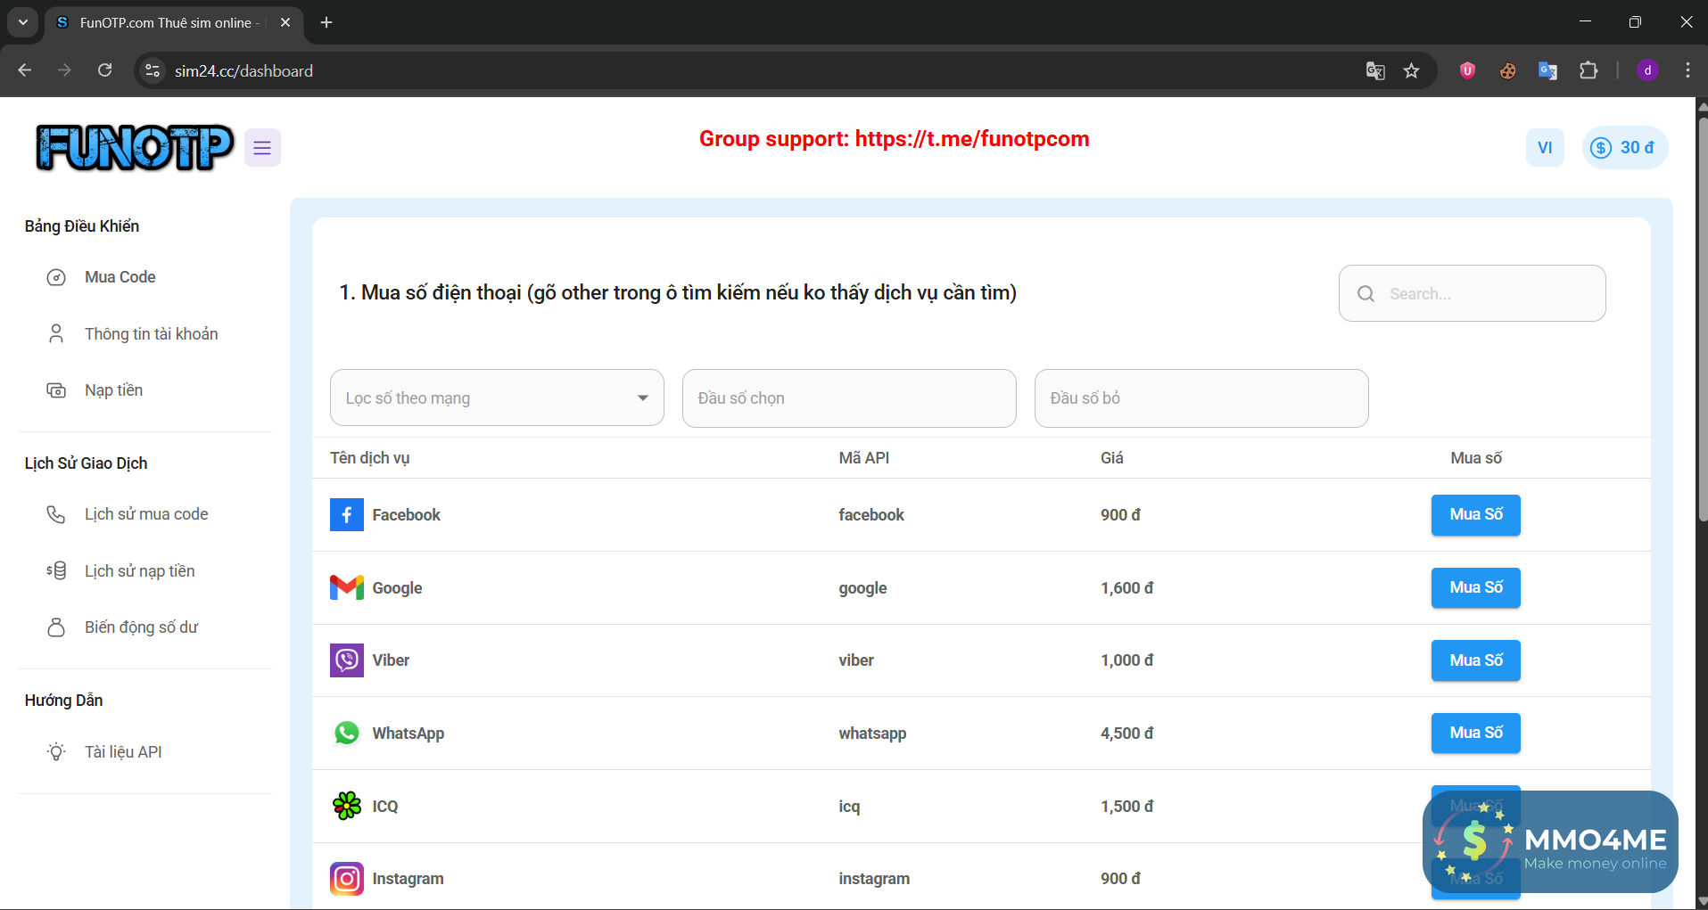Open the Telegram group support link
Screen dimensions: 1708x910
click(971, 139)
